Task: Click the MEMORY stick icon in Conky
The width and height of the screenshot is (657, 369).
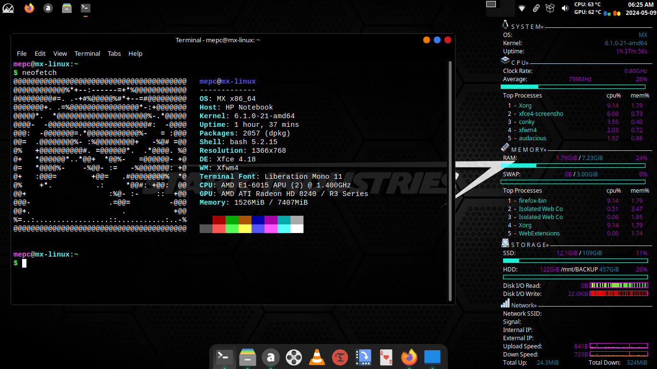Action: (x=505, y=147)
